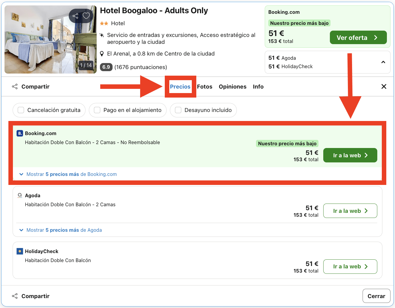395x308 pixels.
Task: Click the Booking.com logo icon
Action: [19, 133]
